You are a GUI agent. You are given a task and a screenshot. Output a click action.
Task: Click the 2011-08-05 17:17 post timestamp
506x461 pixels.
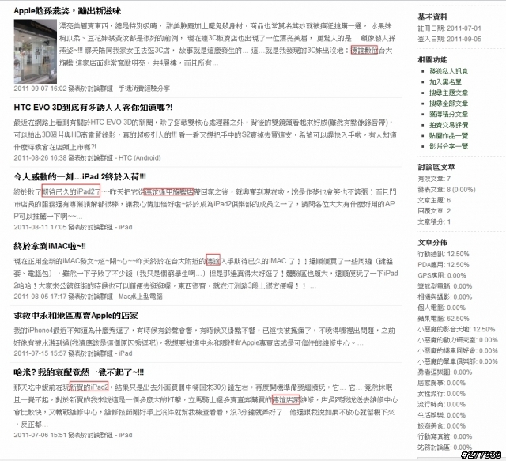pyautogui.click(x=40, y=297)
